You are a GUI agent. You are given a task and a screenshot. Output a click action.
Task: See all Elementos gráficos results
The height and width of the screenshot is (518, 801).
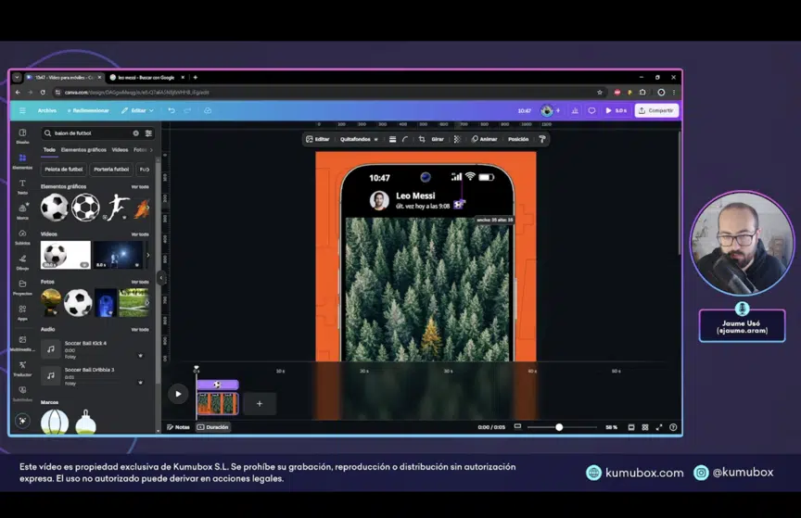pyautogui.click(x=140, y=187)
